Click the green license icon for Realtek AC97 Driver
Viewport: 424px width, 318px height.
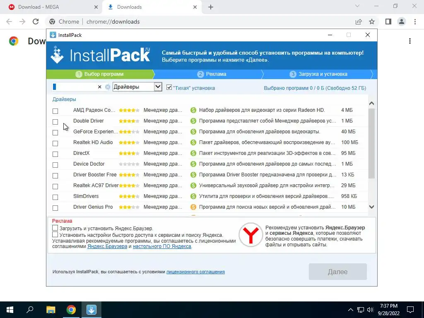pyautogui.click(x=193, y=185)
